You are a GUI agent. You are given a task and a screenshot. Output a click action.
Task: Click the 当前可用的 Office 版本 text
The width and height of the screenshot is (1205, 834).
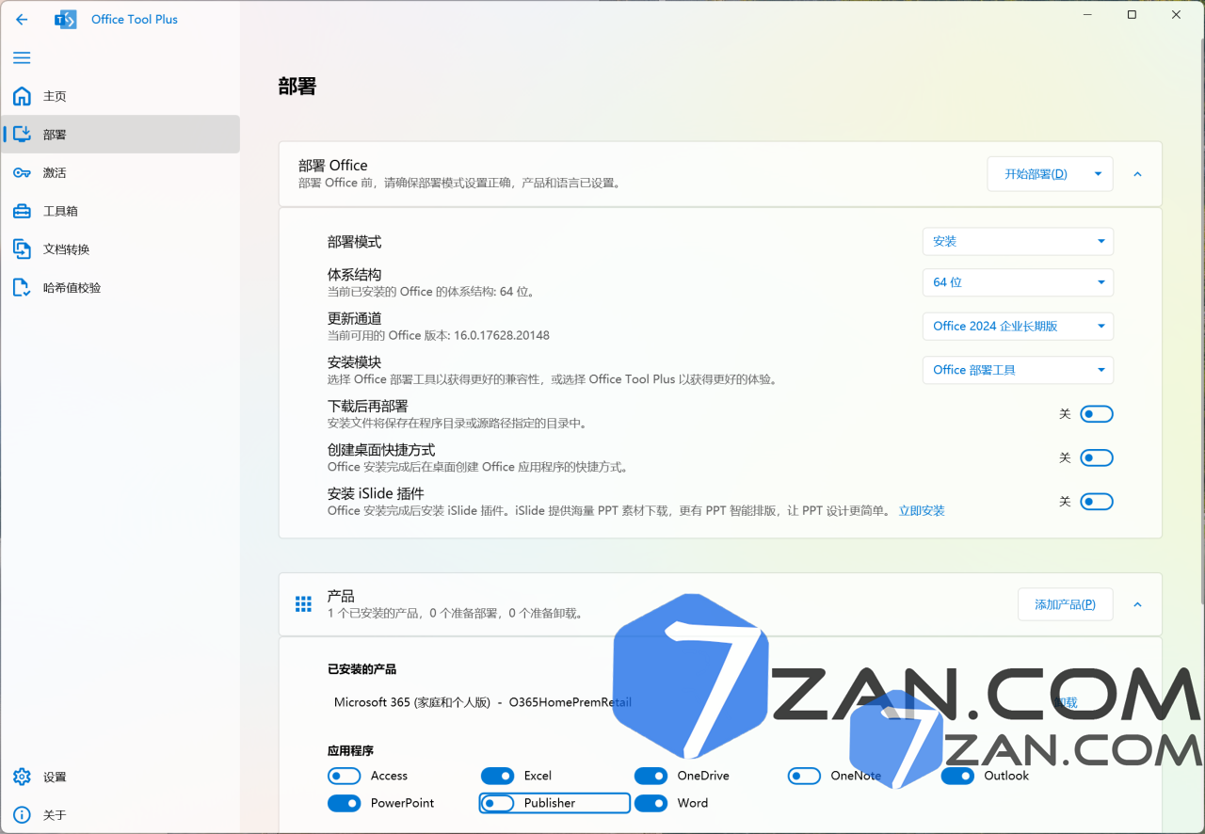point(439,335)
